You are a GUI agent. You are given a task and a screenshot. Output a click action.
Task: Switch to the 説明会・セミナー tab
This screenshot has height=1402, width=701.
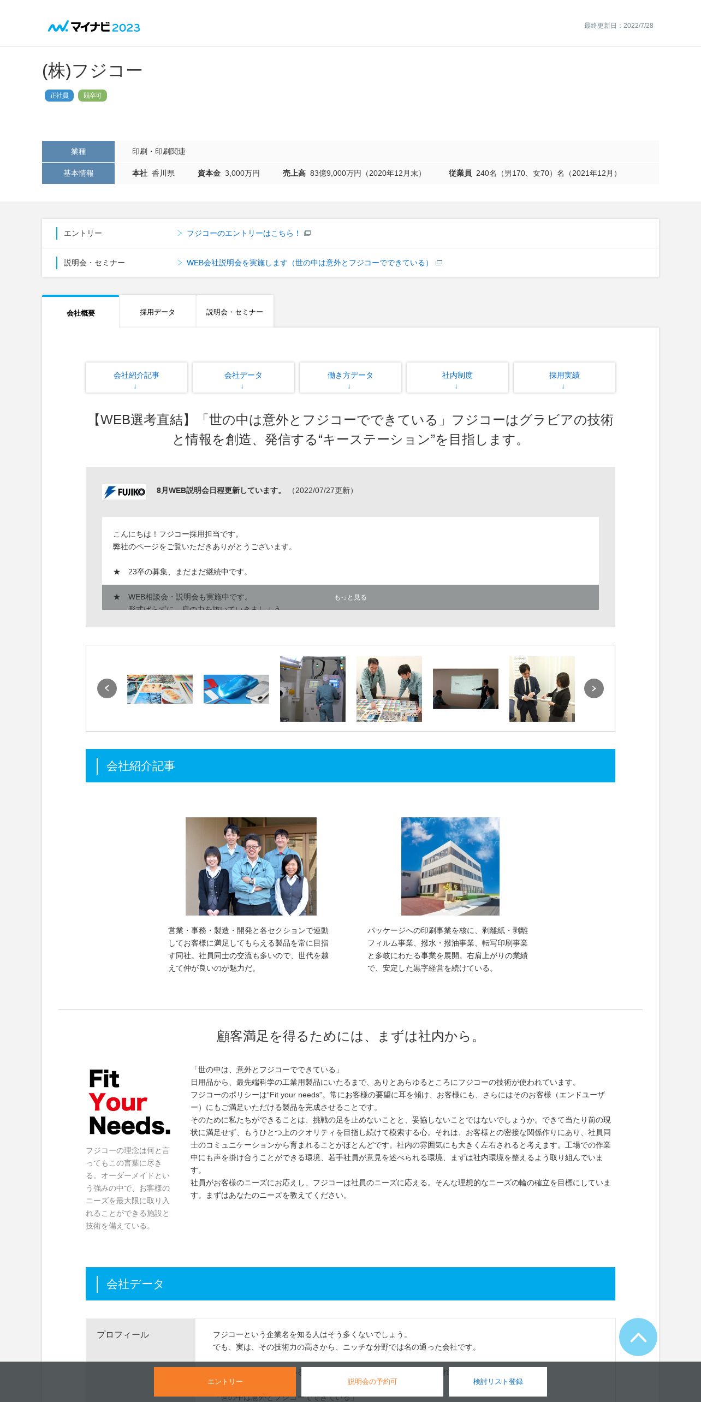tap(235, 312)
